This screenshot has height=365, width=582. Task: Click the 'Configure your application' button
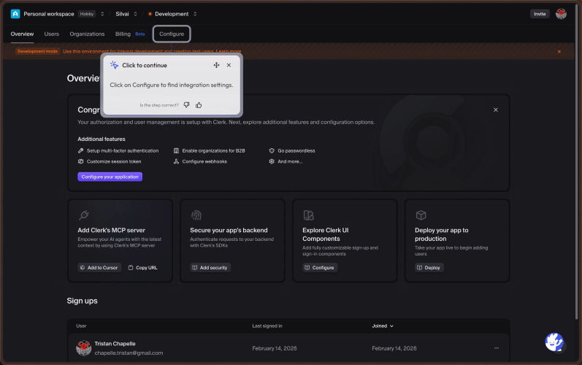tap(110, 177)
